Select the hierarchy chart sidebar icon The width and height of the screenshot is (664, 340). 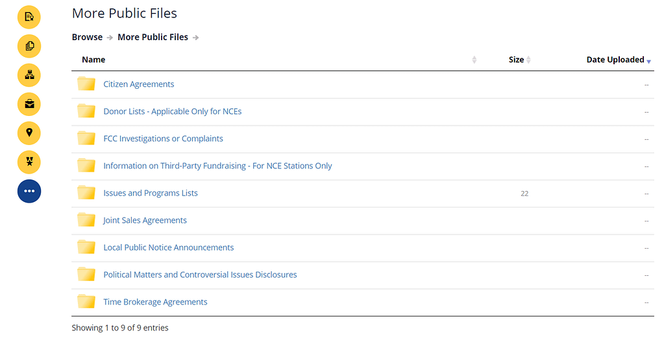point(29,74)
